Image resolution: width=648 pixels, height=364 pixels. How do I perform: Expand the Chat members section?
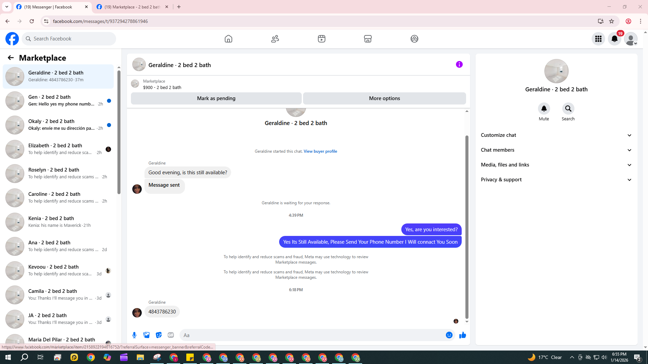click(x=556, y=150)
